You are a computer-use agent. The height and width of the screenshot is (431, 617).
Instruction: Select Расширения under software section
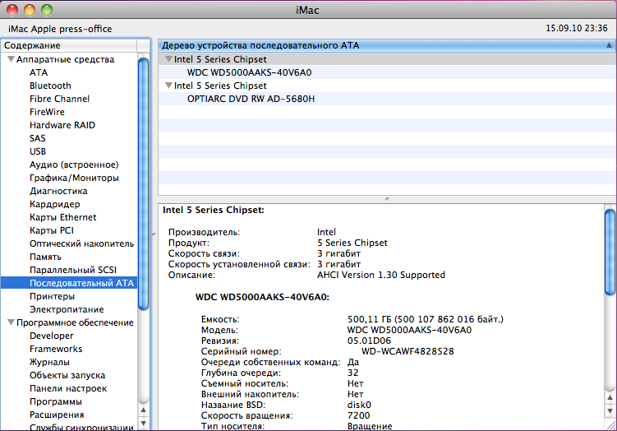click(x=56, y=415)
